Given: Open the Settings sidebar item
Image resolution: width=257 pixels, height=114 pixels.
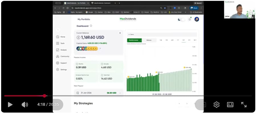Looking at the screenshot, I should (x=62, y=70).
